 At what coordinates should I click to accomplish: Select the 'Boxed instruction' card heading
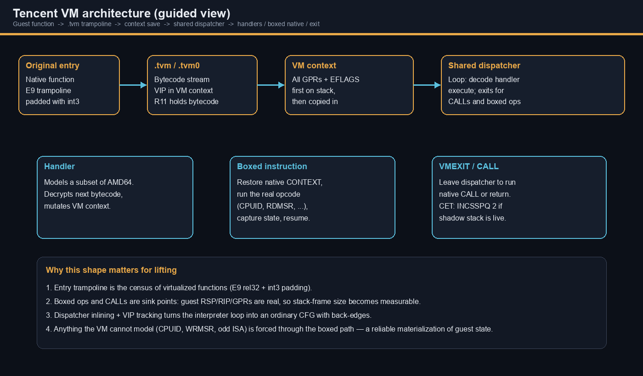coord(272,166)
